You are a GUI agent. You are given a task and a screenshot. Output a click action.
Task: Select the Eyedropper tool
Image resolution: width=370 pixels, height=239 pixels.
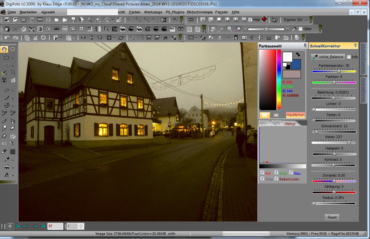(7, 159)
